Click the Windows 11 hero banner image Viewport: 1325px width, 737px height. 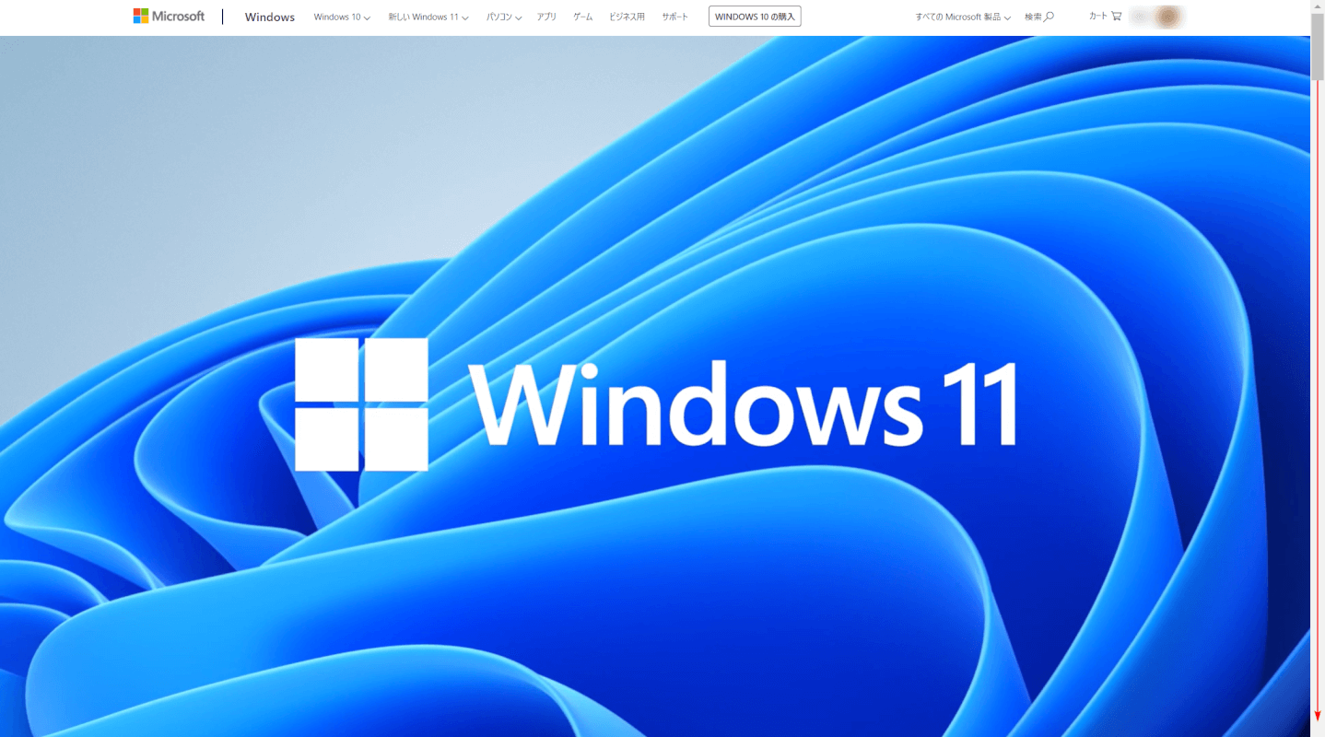[x=655, y=386]
